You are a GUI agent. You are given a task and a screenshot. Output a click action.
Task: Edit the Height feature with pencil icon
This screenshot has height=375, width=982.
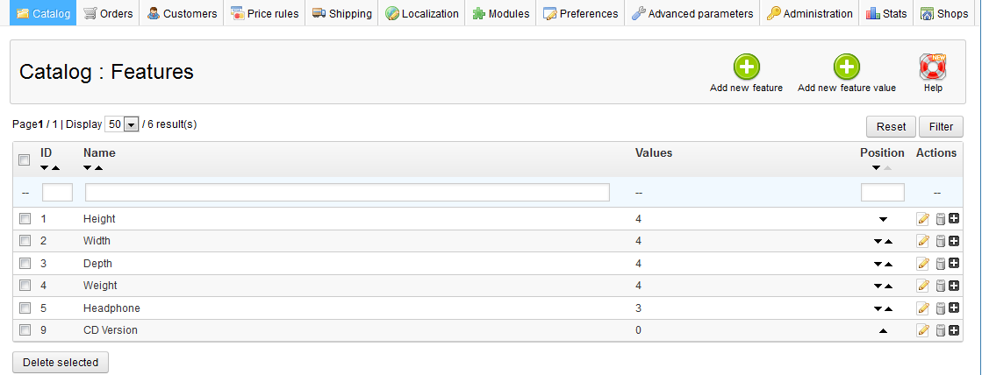922,218
